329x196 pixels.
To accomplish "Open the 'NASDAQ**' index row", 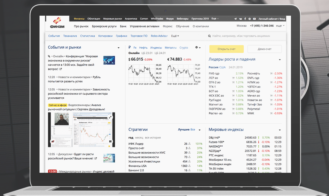I will click(x=245, y=147).
